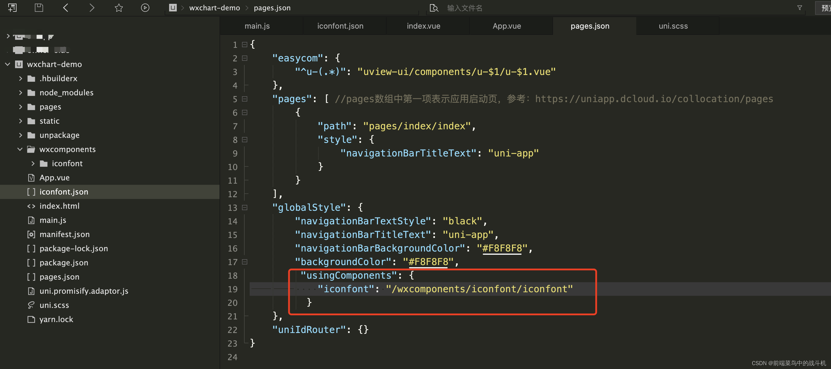Click the 预览 preview button
Screen dimensions: 831x369
tap(825, 7)
